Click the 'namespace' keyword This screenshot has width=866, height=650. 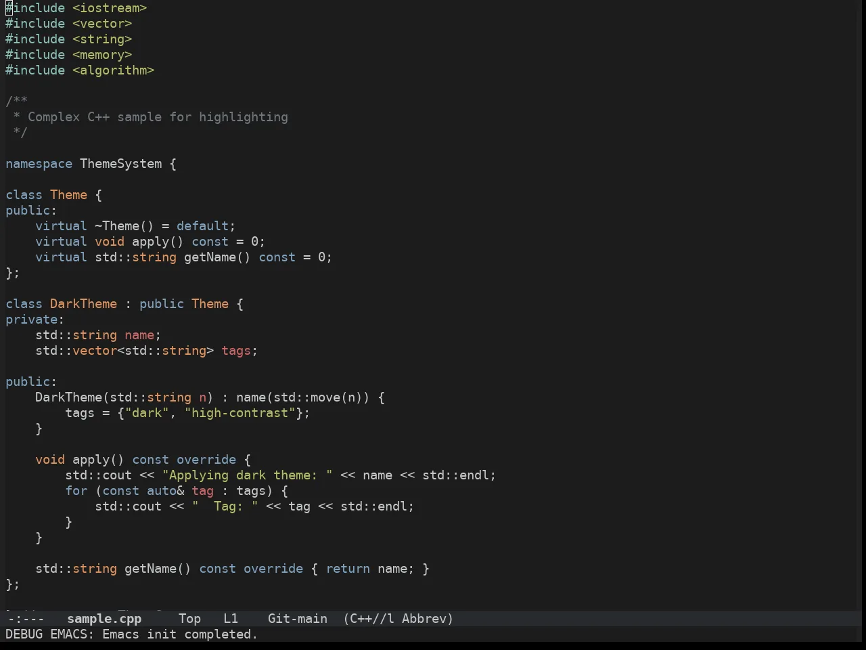coord(39,164)
